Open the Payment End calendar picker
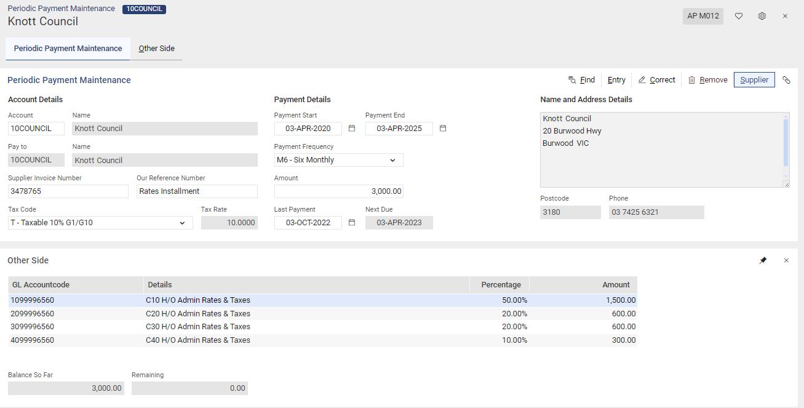Image resolution: width=804 pixels, height=408 pixels. (443, 129)
